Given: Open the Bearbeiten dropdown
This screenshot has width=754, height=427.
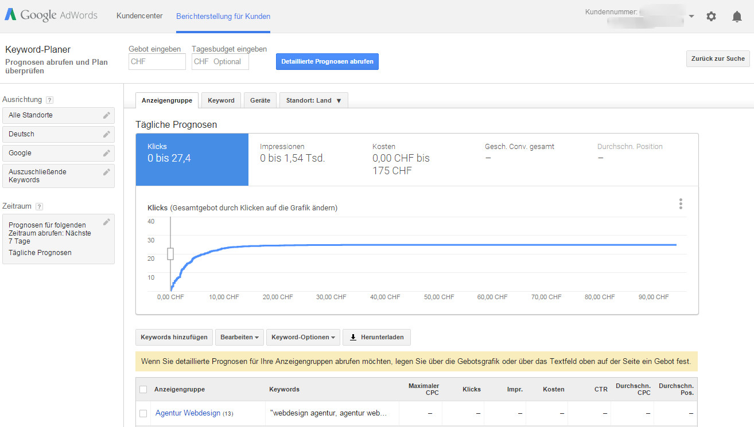Looking at the screenshot, I should [239, 337].
